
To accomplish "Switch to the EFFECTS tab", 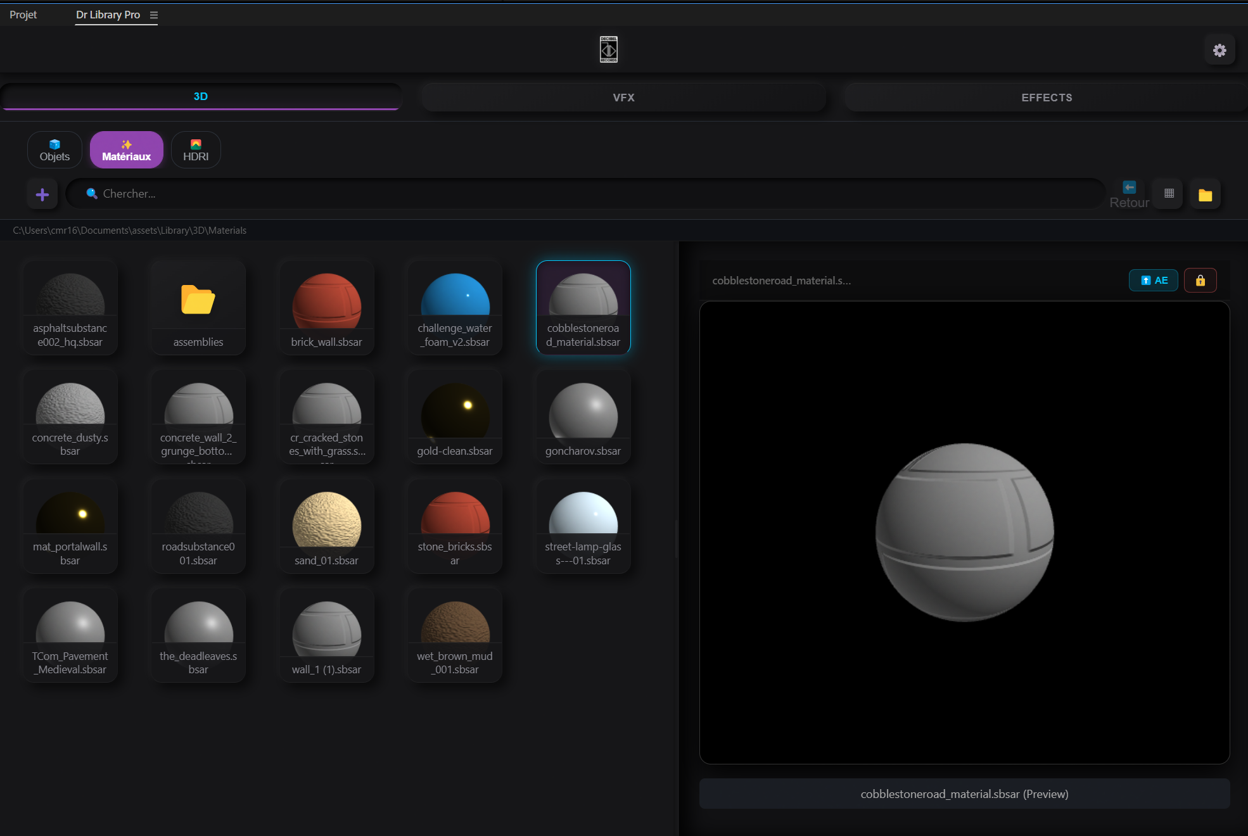I will click(1047, 97).
